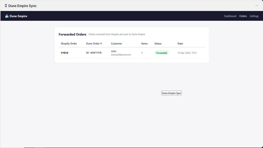Go to the Dashboard page
Screen dimensions: 263x148
click(230, 16)
